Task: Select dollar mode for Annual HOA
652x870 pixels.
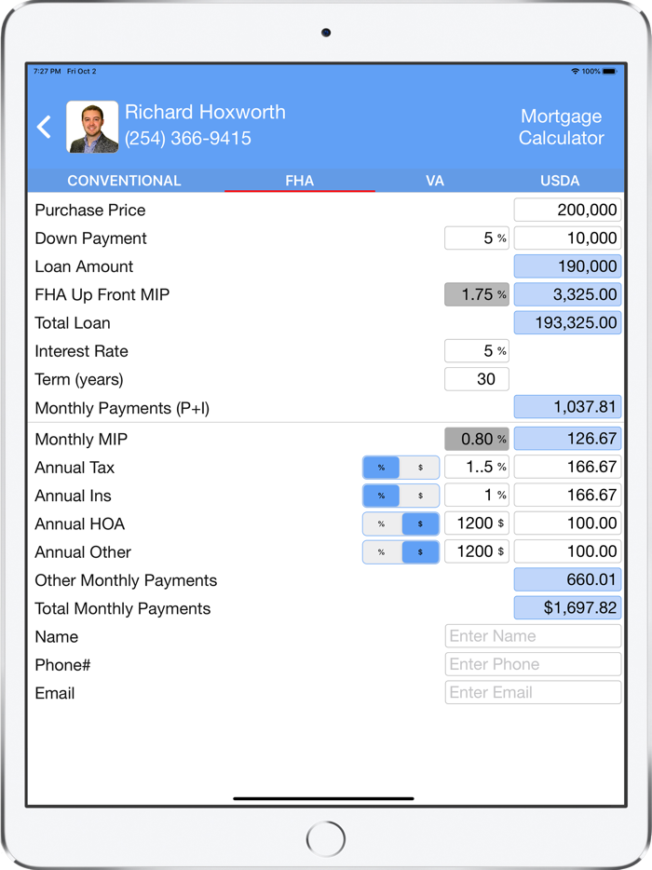Action: click(420, 523)
